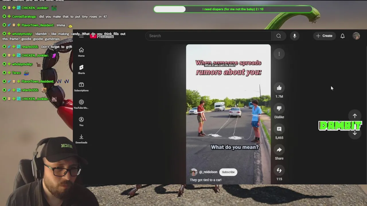Viewport: 367px width, 206px height.
Task: Like the Short with 1.7M likes
Action: pyautogui.click(x=279, y=88)
